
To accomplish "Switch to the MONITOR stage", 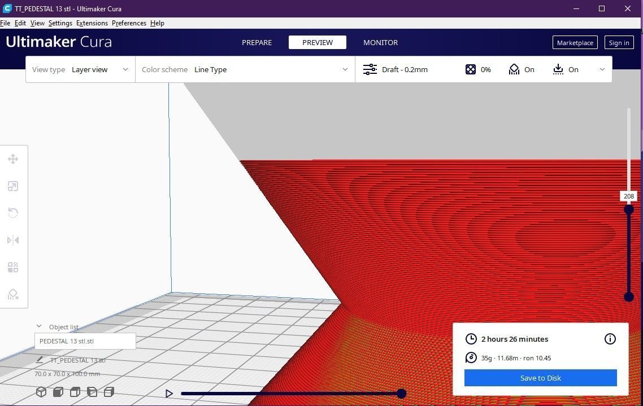I will coord(381,42).
